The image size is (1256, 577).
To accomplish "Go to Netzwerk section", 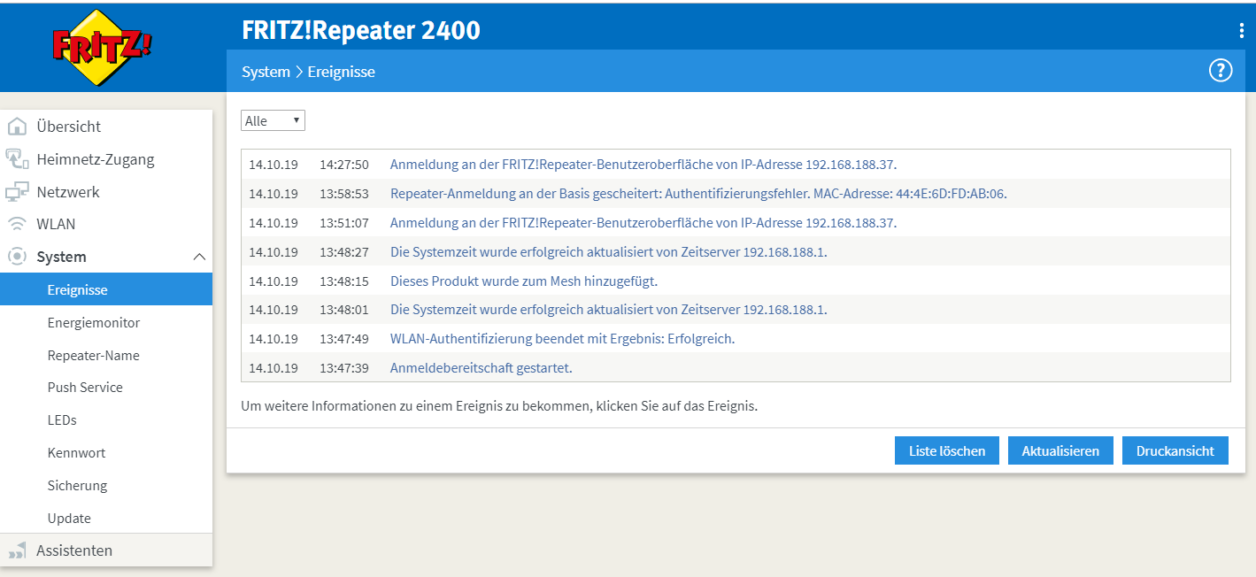I will [68, 192].
